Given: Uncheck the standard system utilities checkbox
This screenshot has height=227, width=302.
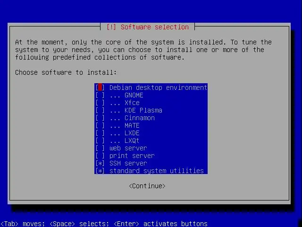Looking at the screenshot, I should coord(100,171).
